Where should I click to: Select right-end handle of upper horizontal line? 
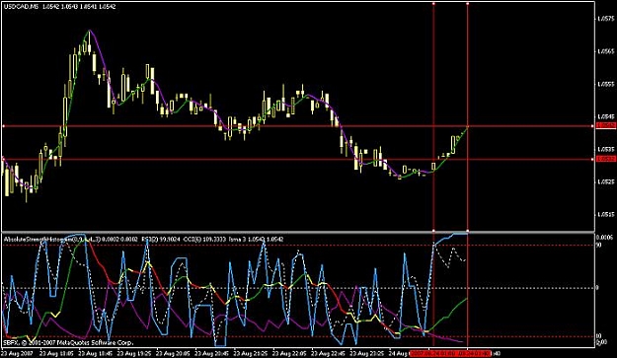(593, 126)
